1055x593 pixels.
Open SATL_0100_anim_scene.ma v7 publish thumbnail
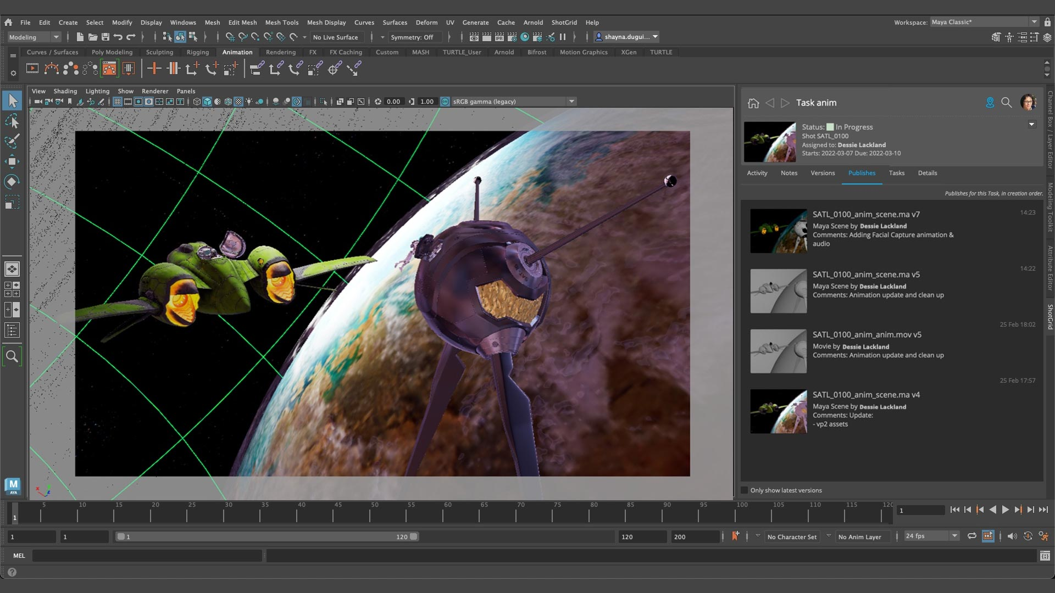(778, 231)
